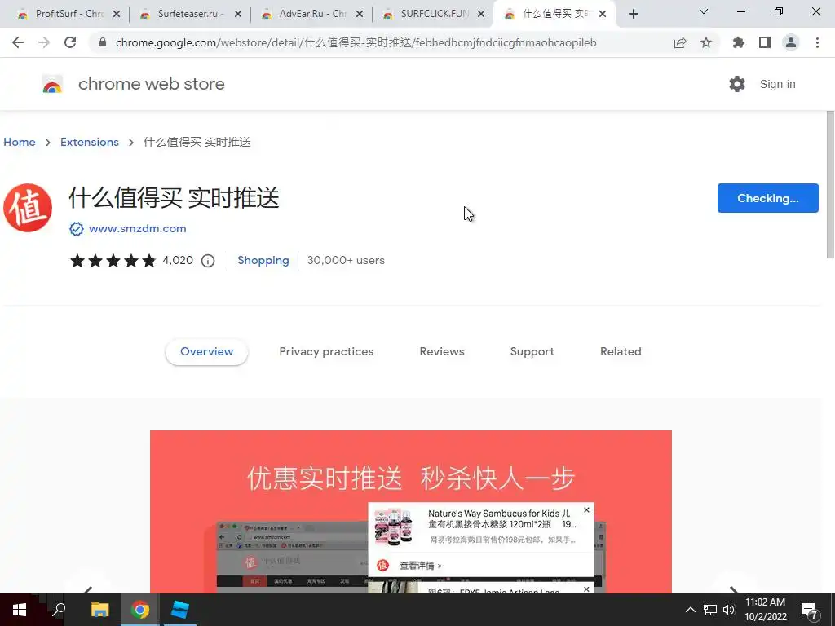
Task: Open the share this page icon
Action: click(680, 42)
